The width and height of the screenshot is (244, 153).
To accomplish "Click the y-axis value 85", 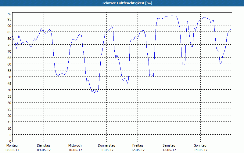I will click(9, 32).
